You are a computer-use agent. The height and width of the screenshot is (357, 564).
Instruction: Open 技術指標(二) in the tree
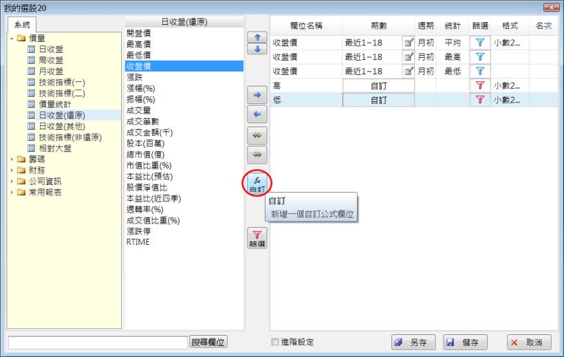(x=62, y=94)
